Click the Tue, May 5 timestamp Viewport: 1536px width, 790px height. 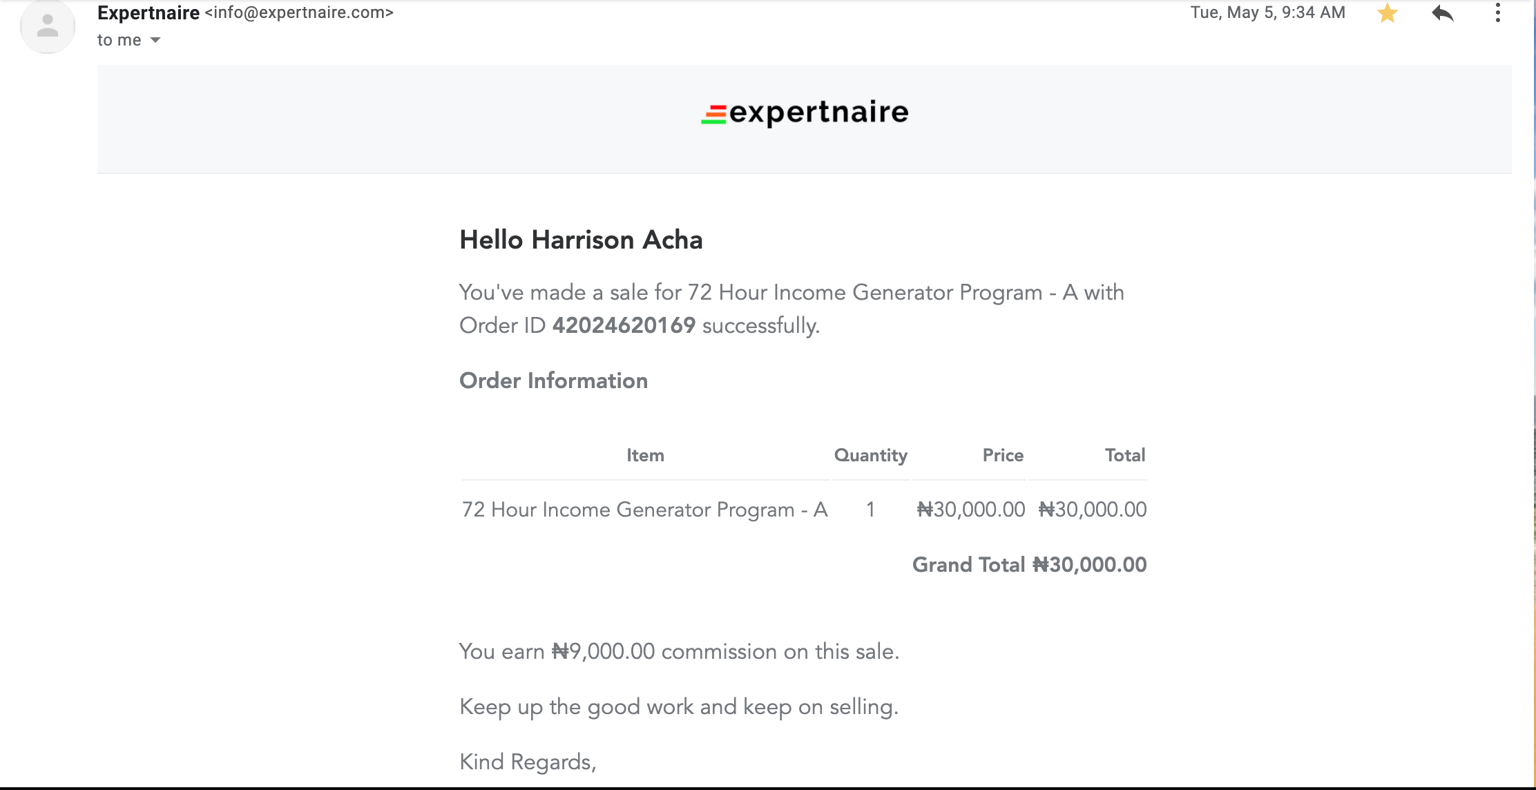(x=1267, y=12)
